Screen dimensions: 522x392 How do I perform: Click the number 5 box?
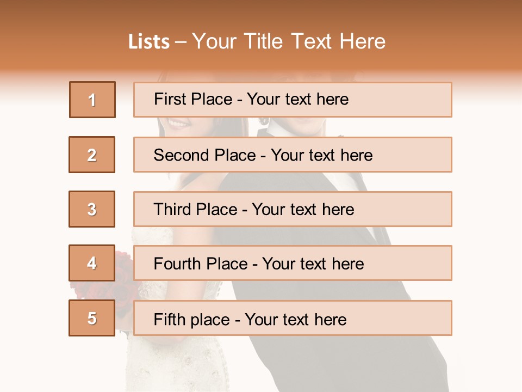point(92,318)
